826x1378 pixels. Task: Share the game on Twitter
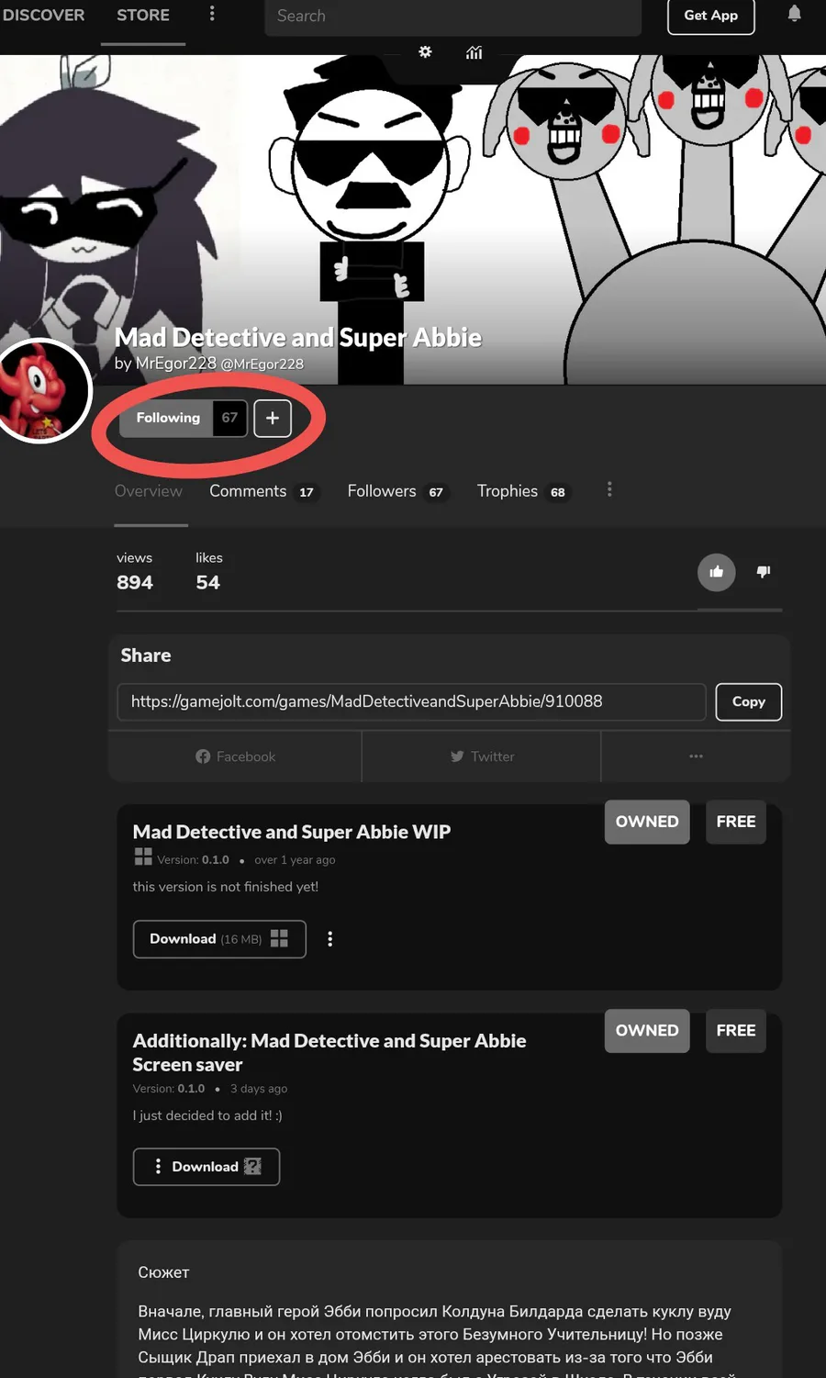click(482, 756)
